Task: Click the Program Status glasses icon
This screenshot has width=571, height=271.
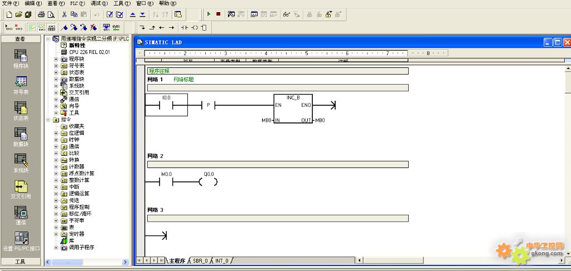Action: (x=287, y=14)
